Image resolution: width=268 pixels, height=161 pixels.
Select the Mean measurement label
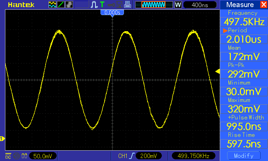234,48
